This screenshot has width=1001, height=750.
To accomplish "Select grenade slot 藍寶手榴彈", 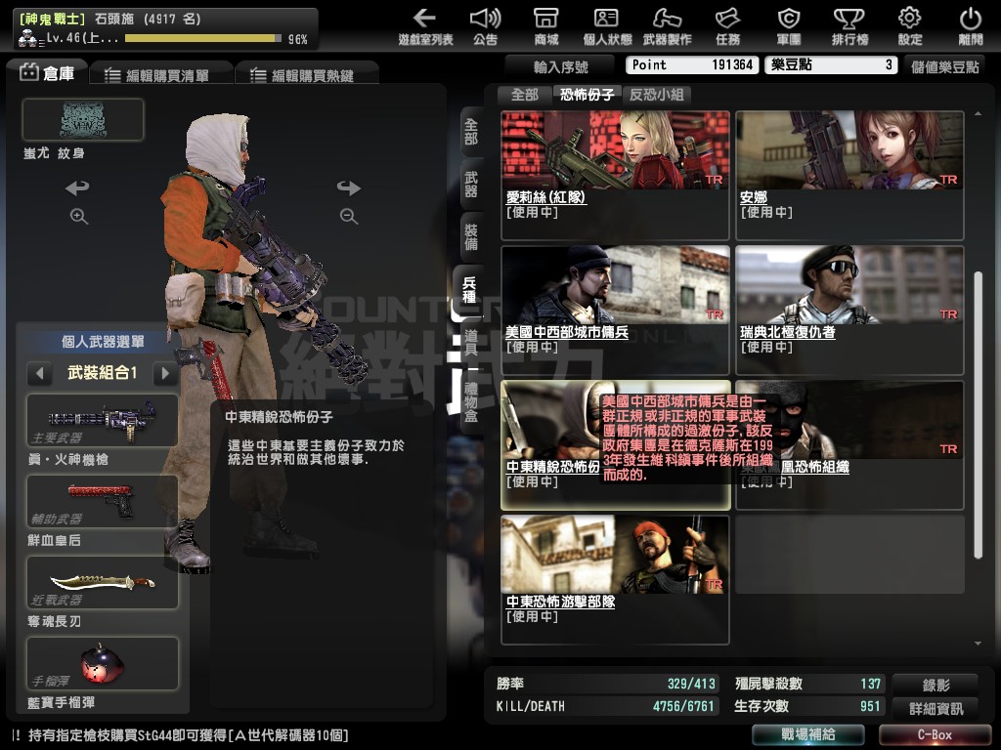I will click(102, 663).
